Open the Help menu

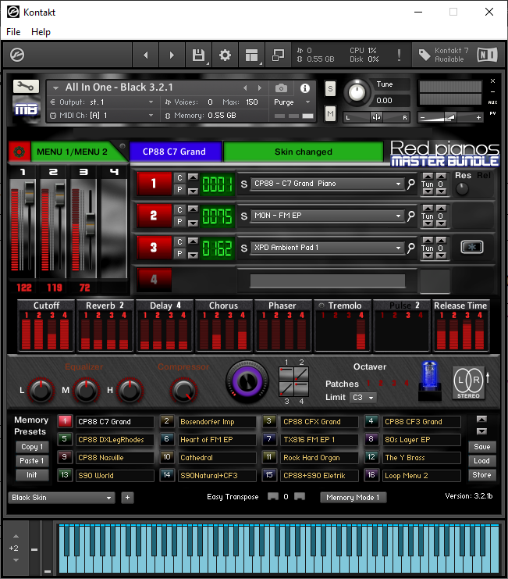[x=41, y=32]
